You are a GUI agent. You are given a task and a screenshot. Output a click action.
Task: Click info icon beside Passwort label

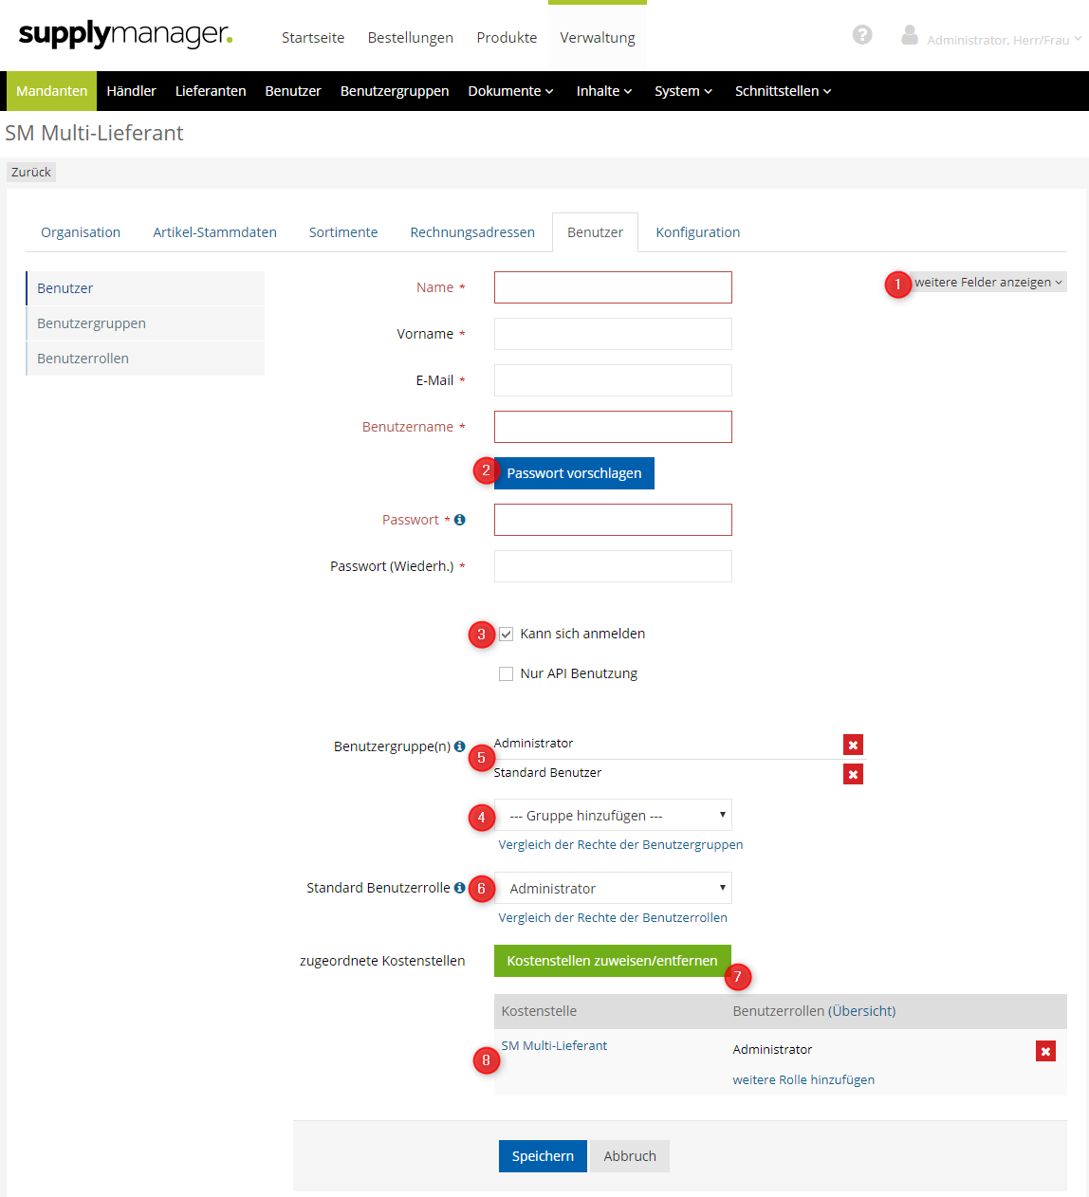click(460, 520)
